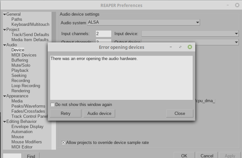Click the OK button in Preferences
The image size is (242, 158).
(x=184, y=155)
